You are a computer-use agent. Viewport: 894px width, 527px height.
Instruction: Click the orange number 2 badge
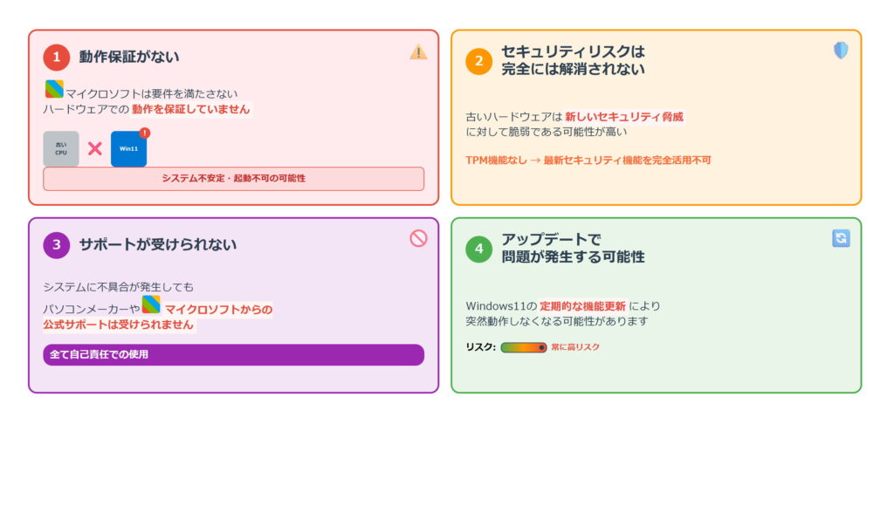click(478, 61)
